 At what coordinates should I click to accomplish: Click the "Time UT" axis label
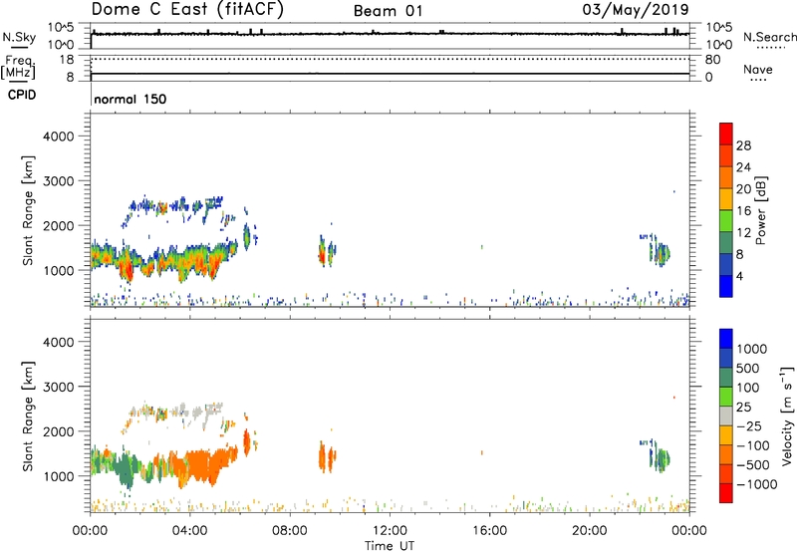tap(390, 546)
